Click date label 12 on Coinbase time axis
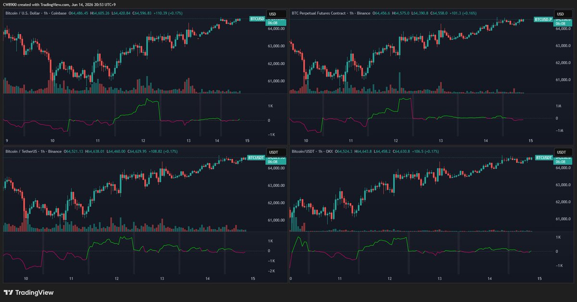The width and height of the screenshot is (577, 302). [x=143, y=140]
